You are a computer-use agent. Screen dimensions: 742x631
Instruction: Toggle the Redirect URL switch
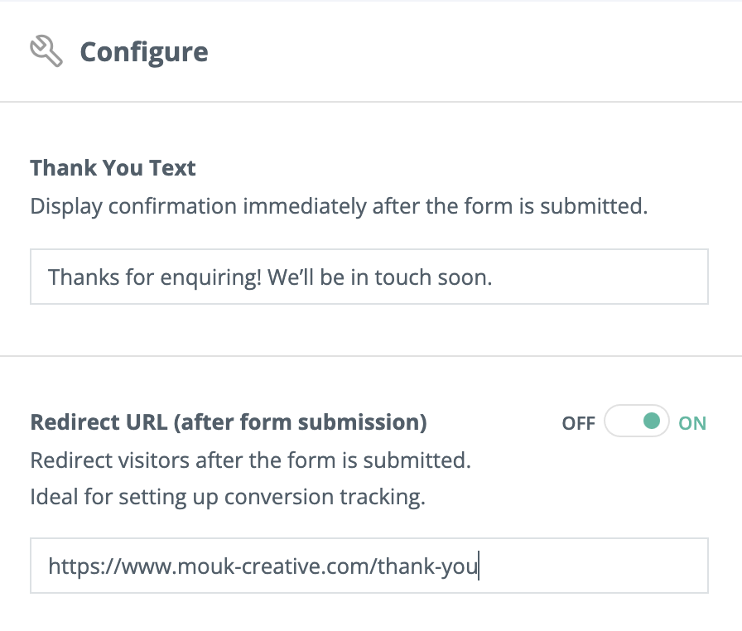637,421
